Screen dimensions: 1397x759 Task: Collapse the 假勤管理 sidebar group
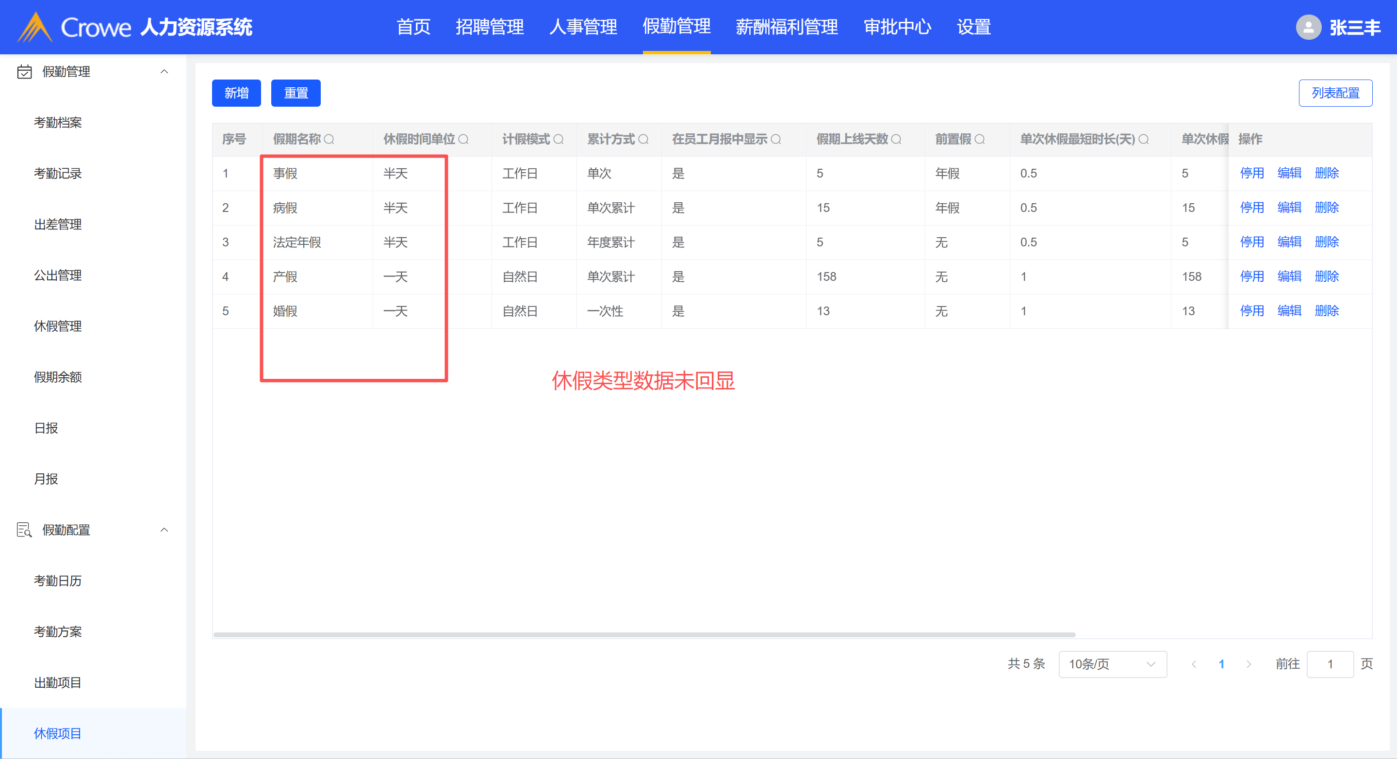tap(164, 72)
